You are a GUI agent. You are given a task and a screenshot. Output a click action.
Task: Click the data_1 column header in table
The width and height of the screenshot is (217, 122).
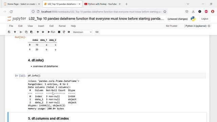click(44, 40)
